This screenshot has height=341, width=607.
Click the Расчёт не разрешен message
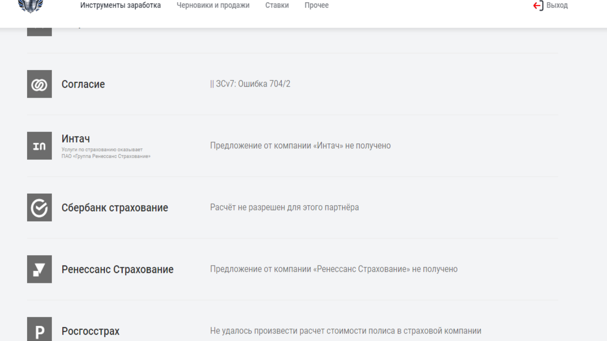(284, 207)
